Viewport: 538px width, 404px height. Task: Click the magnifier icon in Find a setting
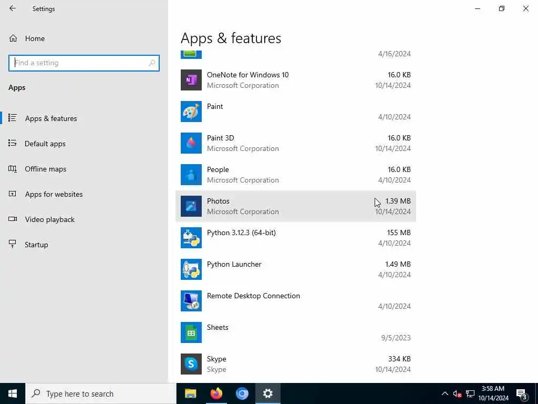click(152, 63)
